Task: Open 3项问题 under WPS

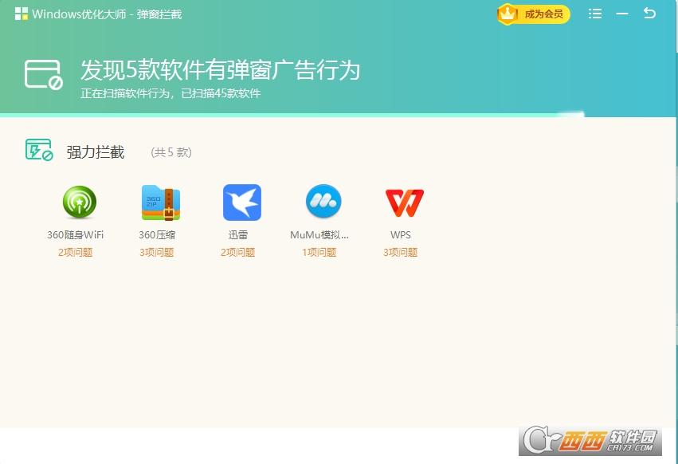Action: click(x=401, y=253)
